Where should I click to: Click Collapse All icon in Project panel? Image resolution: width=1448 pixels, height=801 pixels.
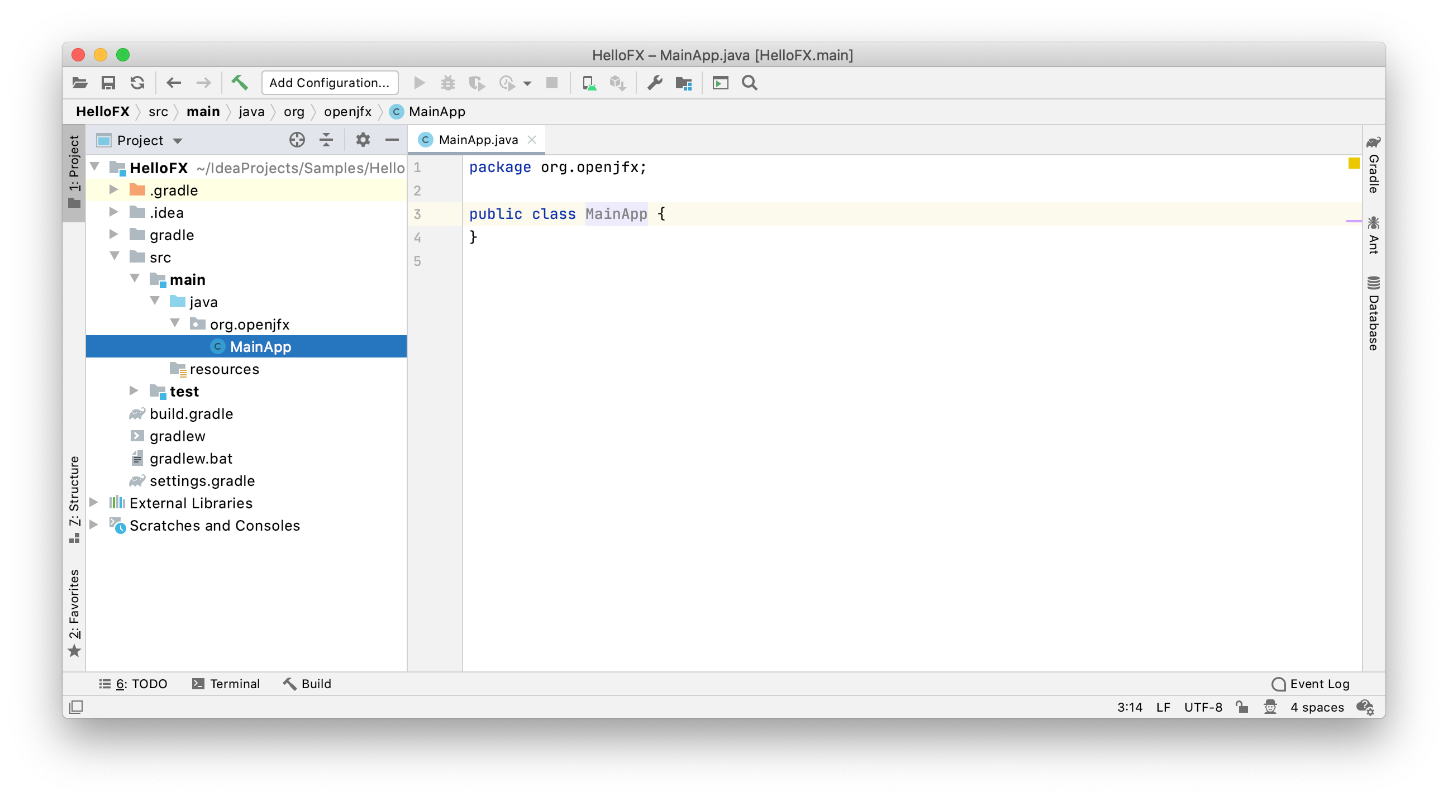tap(326, 140)
